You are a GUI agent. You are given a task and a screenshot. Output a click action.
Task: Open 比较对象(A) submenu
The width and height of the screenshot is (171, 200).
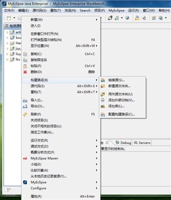click(x=61, y=170)
